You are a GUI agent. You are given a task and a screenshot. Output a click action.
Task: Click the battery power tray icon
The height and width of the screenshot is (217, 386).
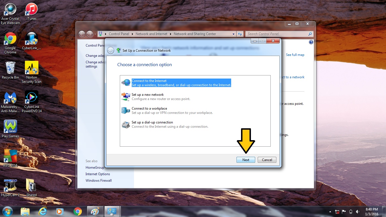coord(351,211)
